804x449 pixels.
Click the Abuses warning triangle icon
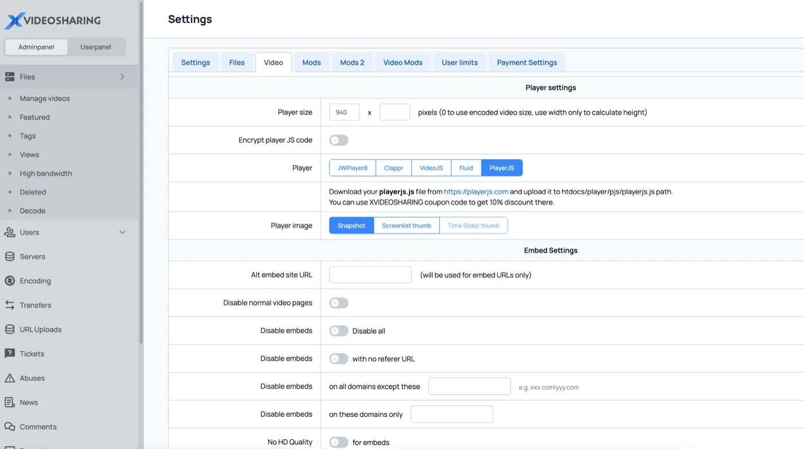10,378
